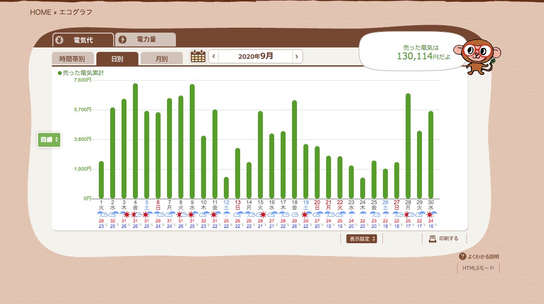
Task: Click the HTML5モード link
Action: [478, 268]
